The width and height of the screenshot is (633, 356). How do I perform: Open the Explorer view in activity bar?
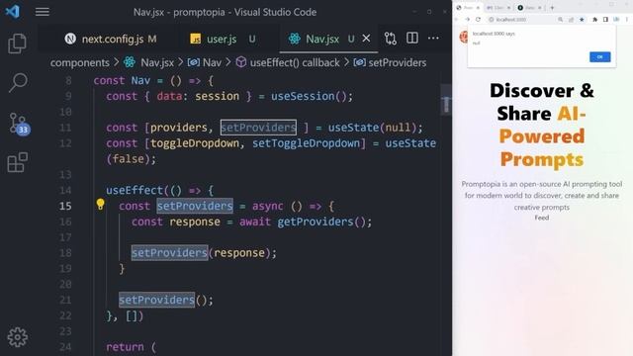17,44
